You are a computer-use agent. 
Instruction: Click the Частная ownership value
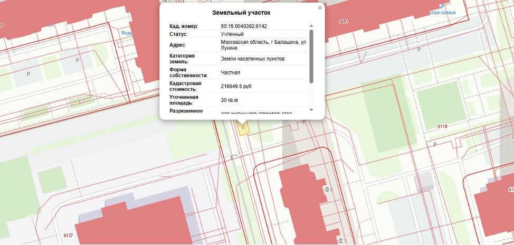[x=231, y=72]
